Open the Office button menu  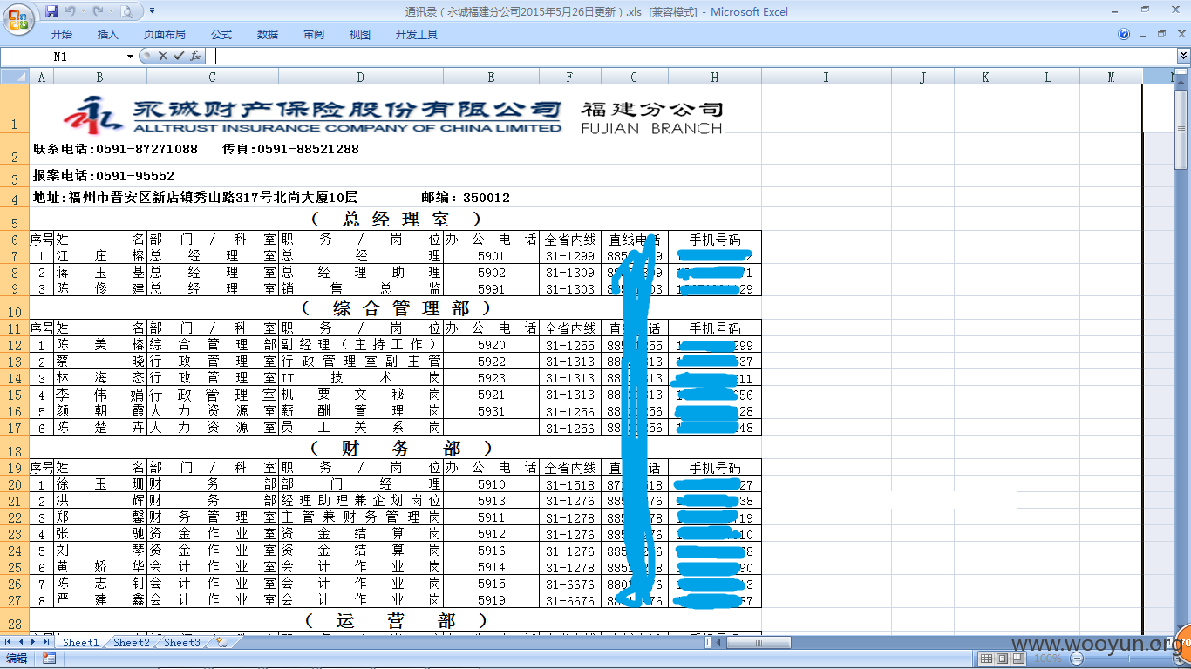19,17
